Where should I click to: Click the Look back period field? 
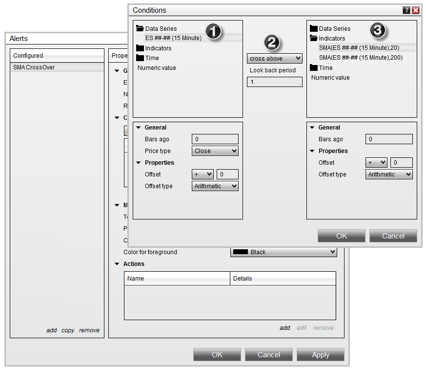coord(274,82)
